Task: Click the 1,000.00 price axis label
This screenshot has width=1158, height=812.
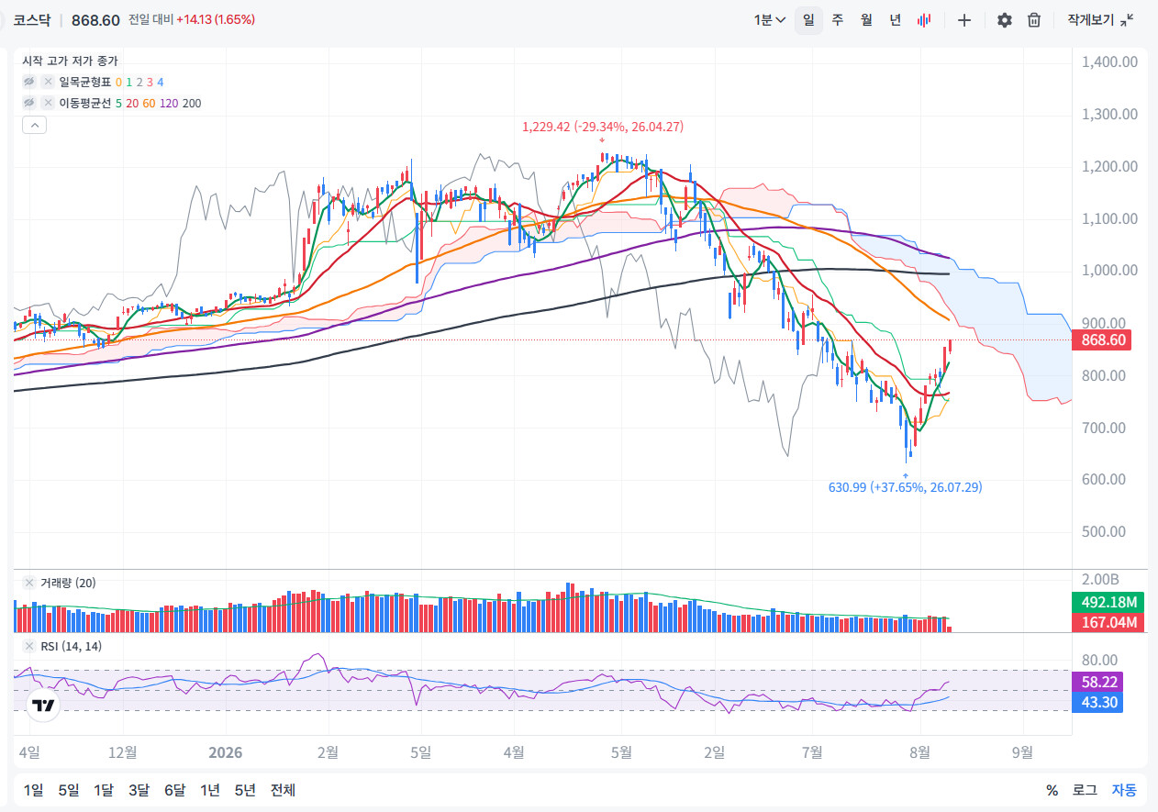Action: coord(1109,271)
